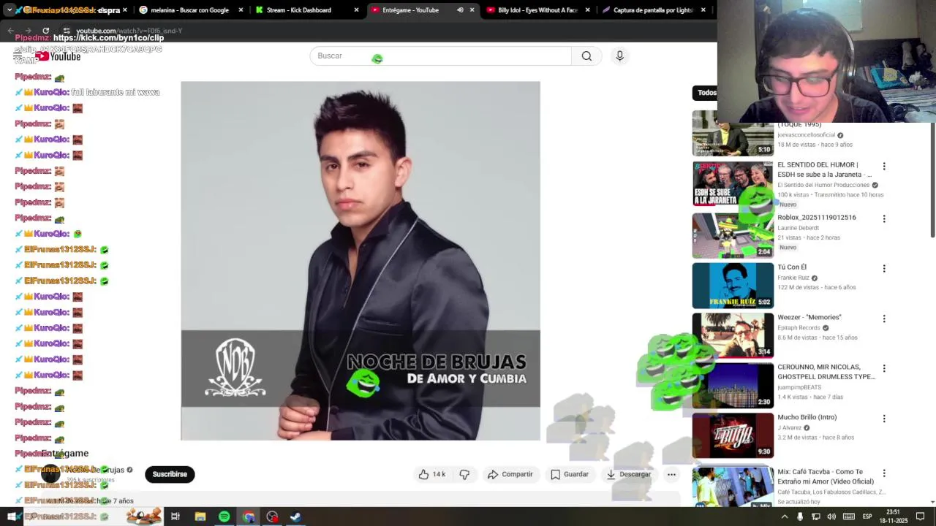Viewport: 936px width, 526px height.
Task: Open options menu for Tú Con Él video
Action: pyautogui.click(x=884, y=269)
